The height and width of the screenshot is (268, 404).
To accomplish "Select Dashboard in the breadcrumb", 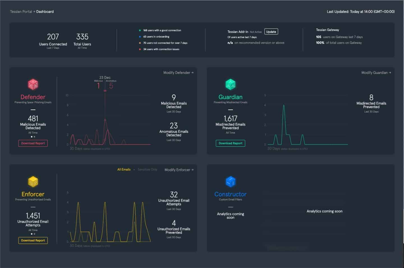I will [x=45, y=11].
